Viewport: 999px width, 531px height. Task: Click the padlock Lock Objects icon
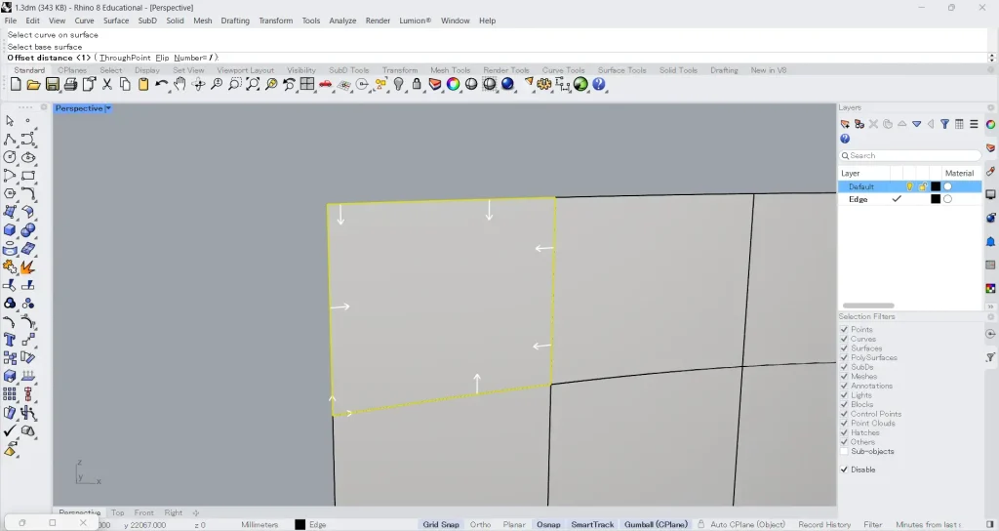[417, 84]
